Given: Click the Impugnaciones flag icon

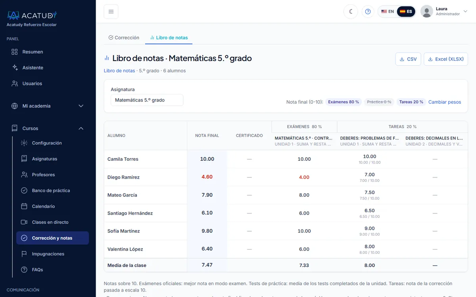Looking at the screenshot, I should [24, 254].
